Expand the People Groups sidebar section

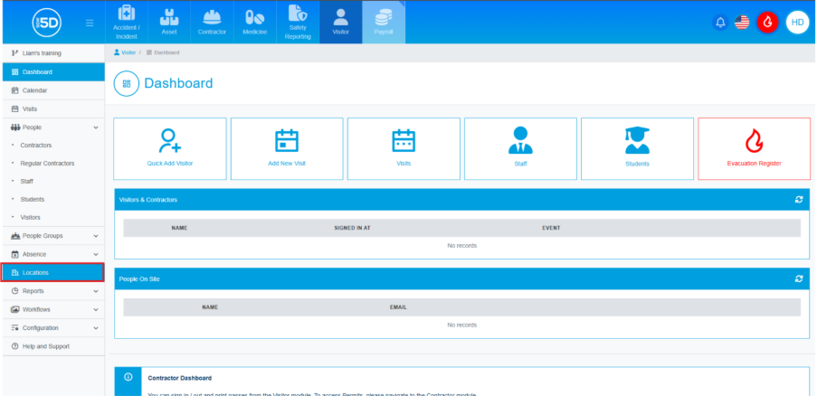[x=52, y=236]
